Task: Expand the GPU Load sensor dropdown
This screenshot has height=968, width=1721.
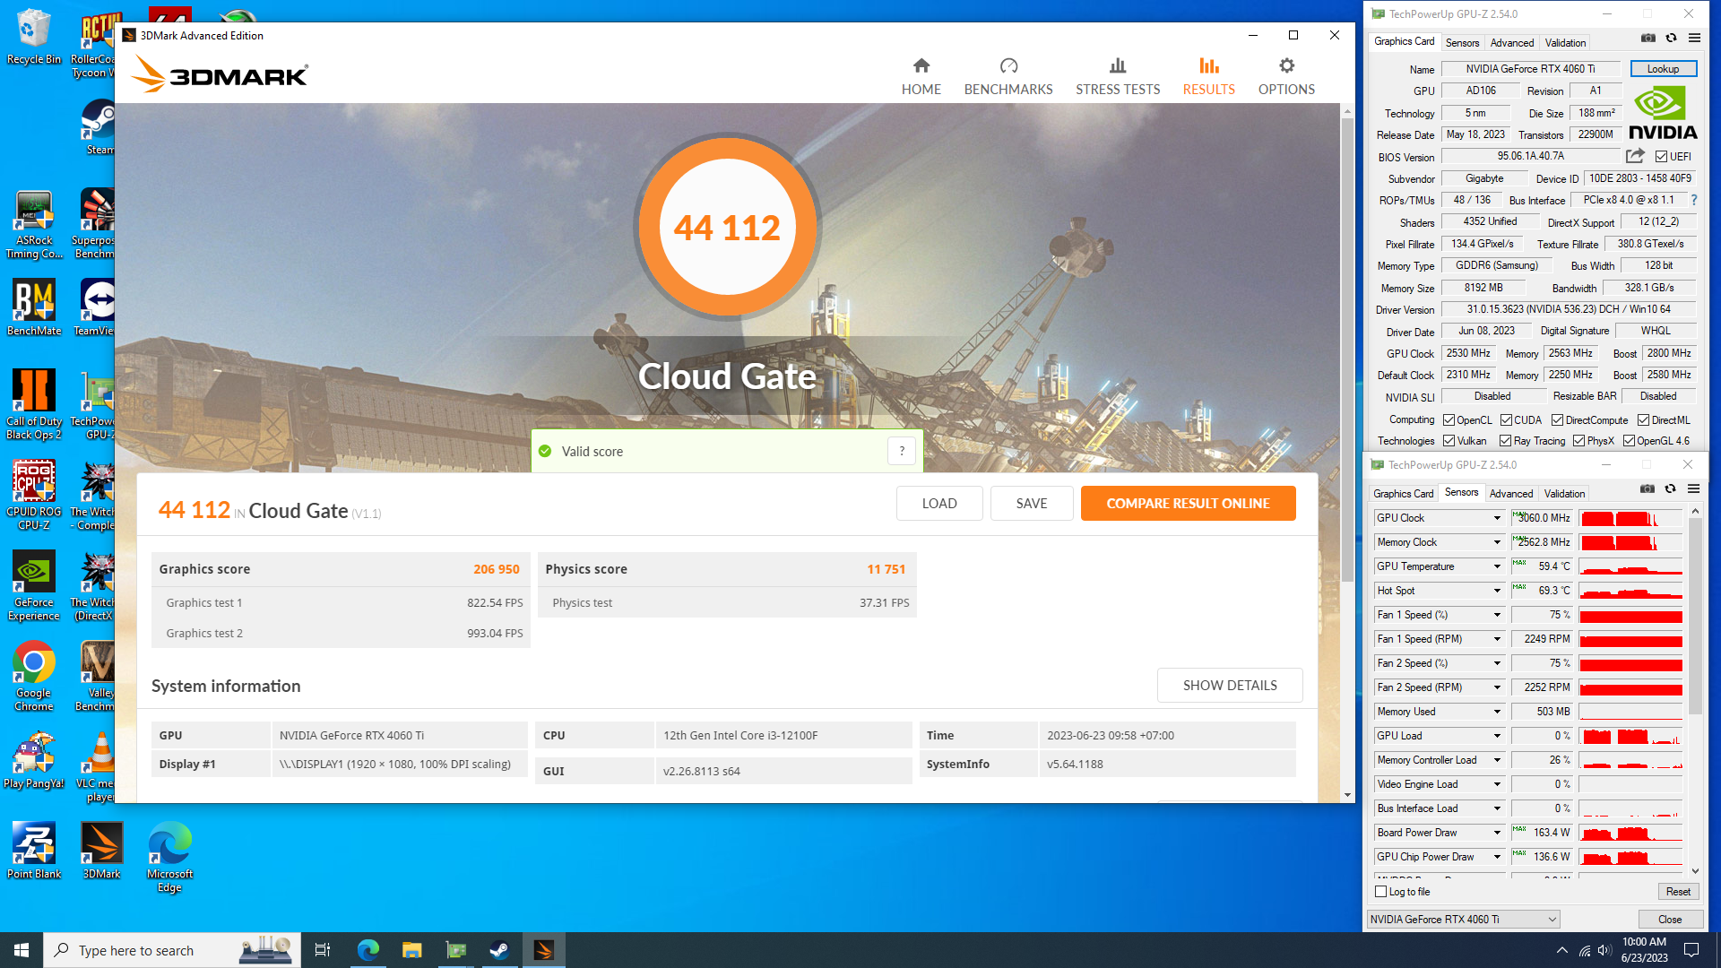Action: [x=1496, y=736]
